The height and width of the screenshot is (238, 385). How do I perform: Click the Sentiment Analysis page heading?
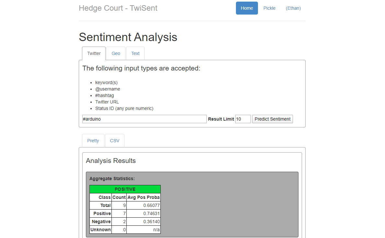[128, 37]
